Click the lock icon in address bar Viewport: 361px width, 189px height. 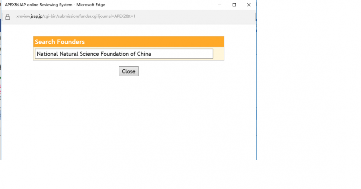coord(7,17)
